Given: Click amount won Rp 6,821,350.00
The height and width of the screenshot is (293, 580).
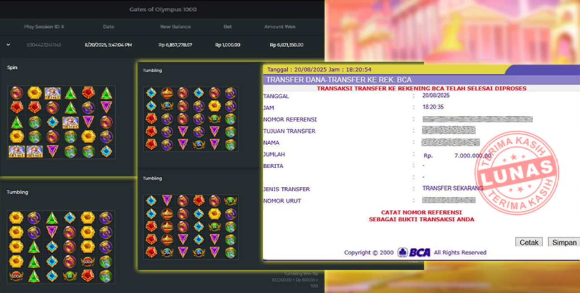Looking at the screenshot, I should tap(286, 45).
